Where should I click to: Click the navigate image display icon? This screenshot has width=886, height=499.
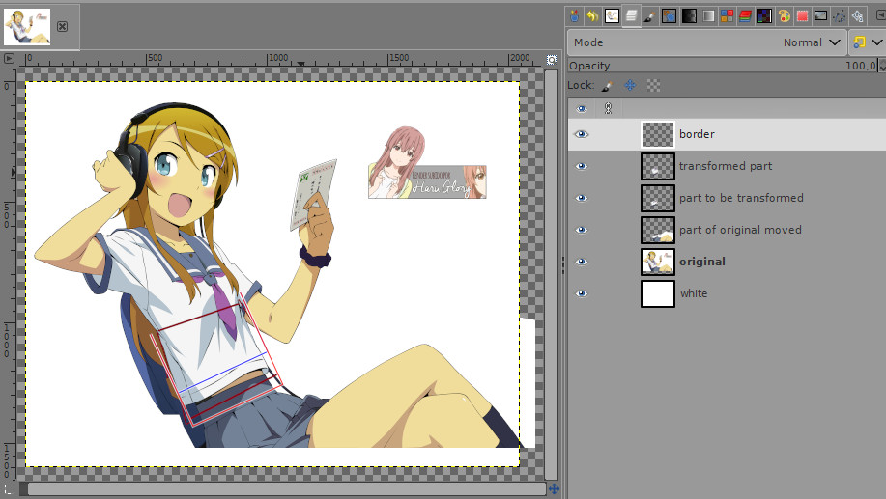[x=554, y=488]
